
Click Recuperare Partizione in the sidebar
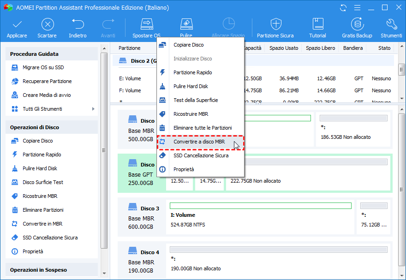(47, 81)
